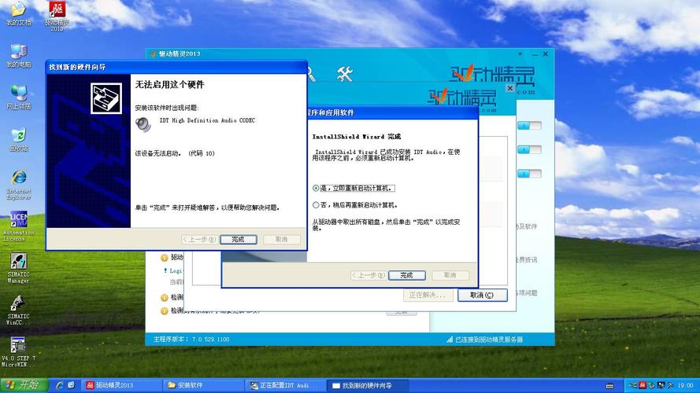Minimize the 驱动精灵2013 window

535,54
